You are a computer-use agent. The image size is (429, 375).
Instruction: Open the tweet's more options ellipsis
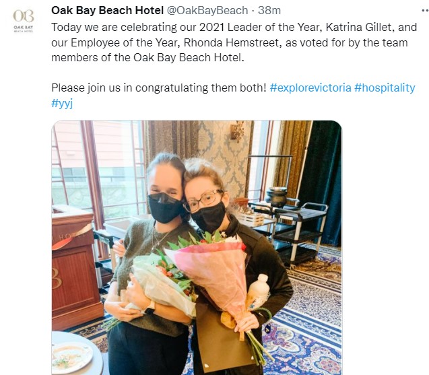[x=426, y=11]
